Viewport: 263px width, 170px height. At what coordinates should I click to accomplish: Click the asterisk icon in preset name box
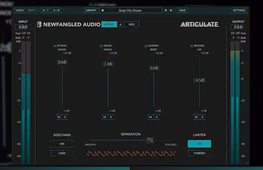103,10
